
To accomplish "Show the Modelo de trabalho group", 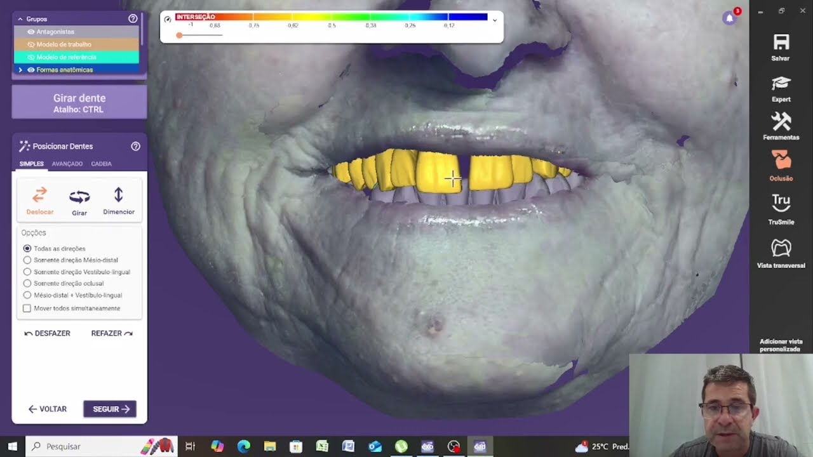I will coord(31,44).
